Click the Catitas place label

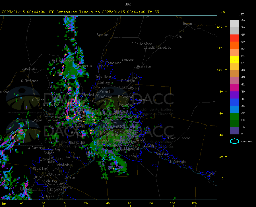[162, 153]
